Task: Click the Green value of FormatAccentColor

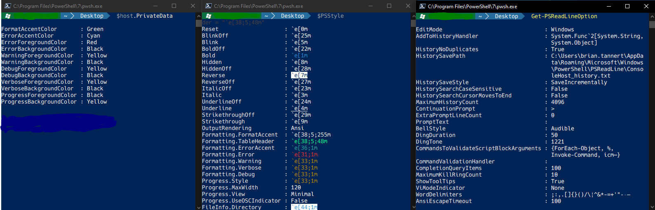Action: [95, 29]
